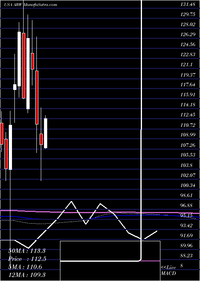Click the 119.37 price axis label
200x281 pixels.
pyautogui.click(x=188, y=75)
